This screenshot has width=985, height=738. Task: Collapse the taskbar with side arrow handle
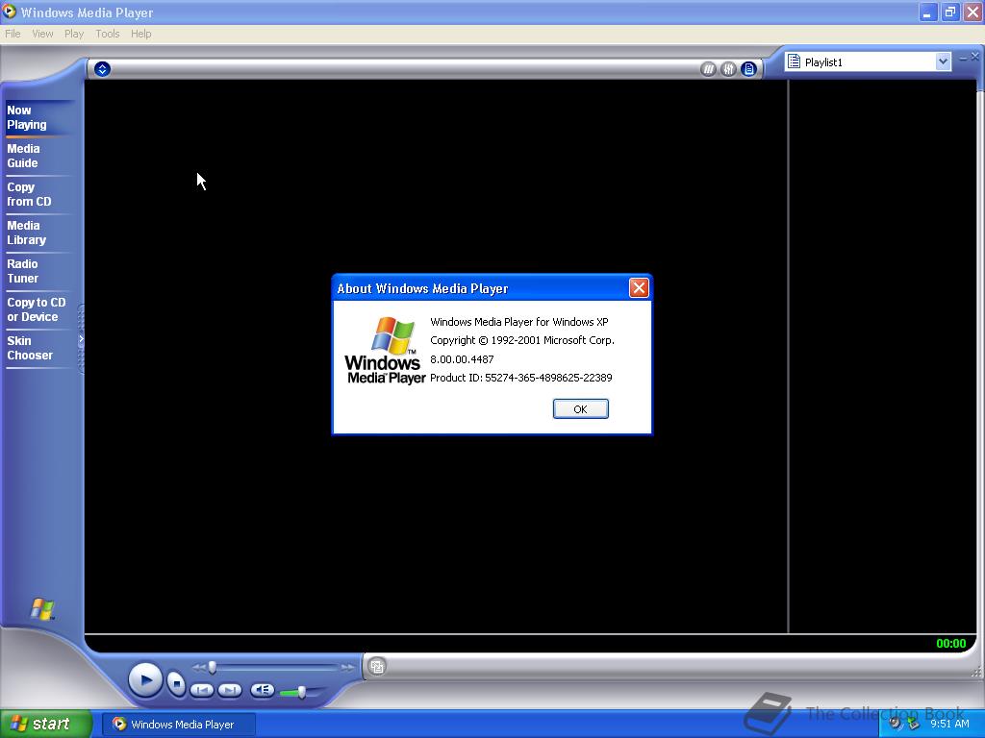[81, 339]
